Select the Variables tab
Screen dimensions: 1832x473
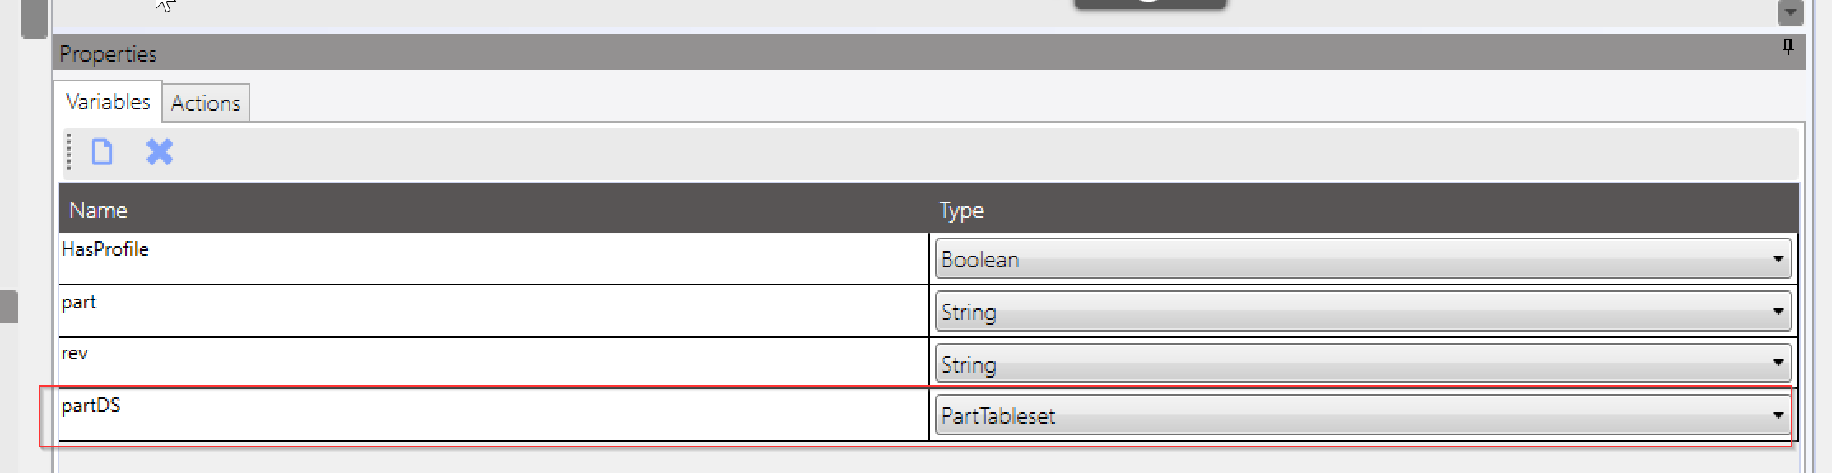(x=108, y=102)
